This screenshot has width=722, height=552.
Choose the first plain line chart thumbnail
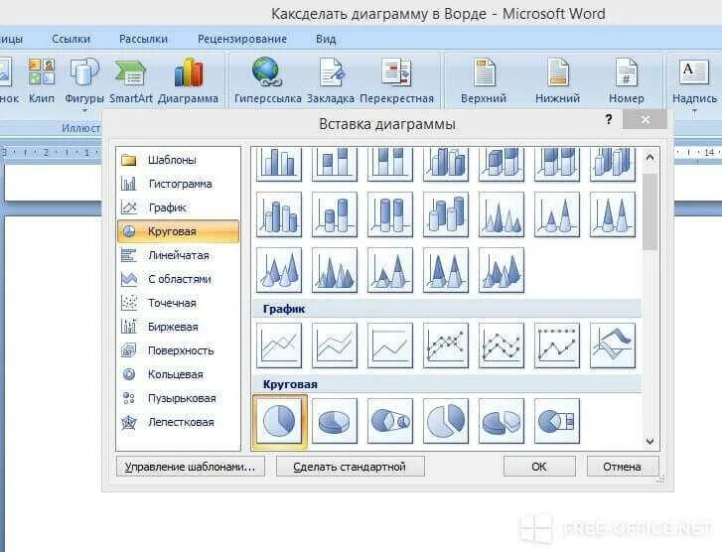click(279, 345)
